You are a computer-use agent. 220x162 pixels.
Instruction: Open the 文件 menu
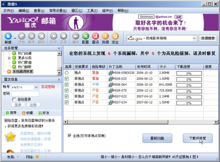point(8,11)
